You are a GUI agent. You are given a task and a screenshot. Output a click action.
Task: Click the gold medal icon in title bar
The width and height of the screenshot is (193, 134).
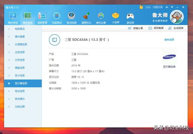tap(141, 7)
